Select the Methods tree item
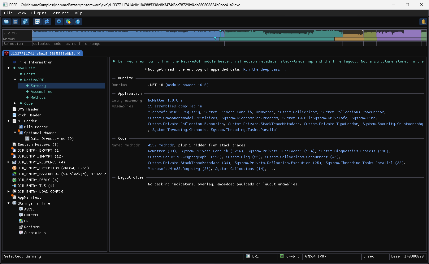 (38, 97)
